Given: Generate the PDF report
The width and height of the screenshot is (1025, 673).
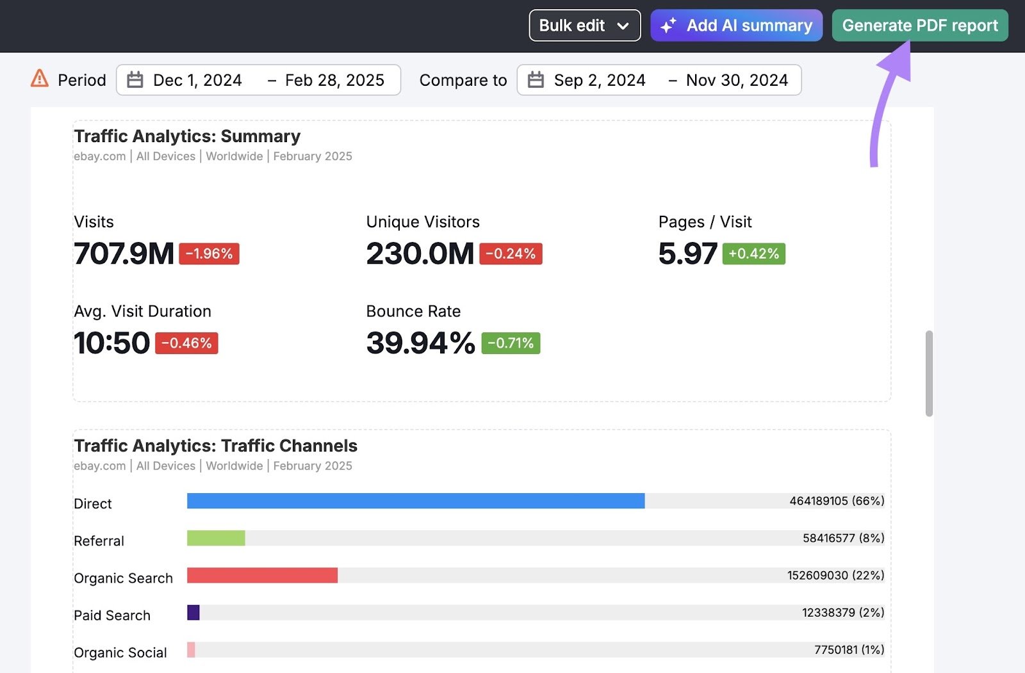Looking at the screenshot, I should [x=919, y=26].
